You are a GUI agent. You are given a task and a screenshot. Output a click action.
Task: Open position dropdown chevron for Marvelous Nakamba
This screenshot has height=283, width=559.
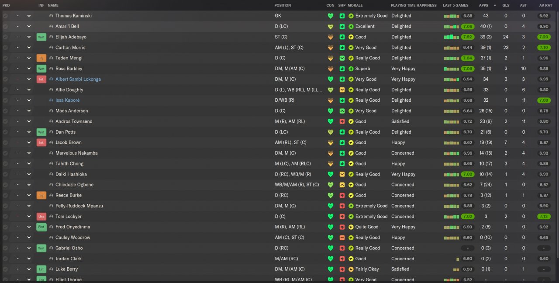[29, 153]
